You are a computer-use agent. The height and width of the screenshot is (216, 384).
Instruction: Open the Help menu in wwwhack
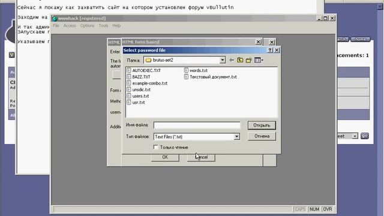(x=116, y=25)
